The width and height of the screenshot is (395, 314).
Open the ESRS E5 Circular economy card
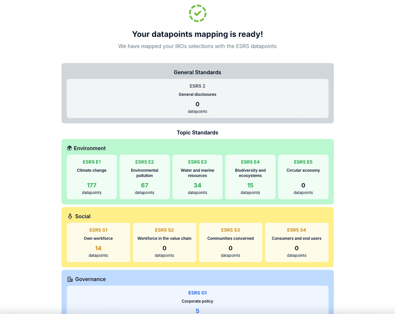[x=303, y=177]
